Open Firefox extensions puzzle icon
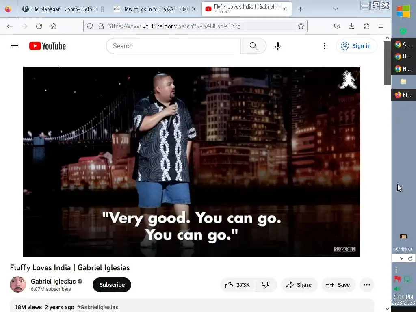 coord(366,26)
